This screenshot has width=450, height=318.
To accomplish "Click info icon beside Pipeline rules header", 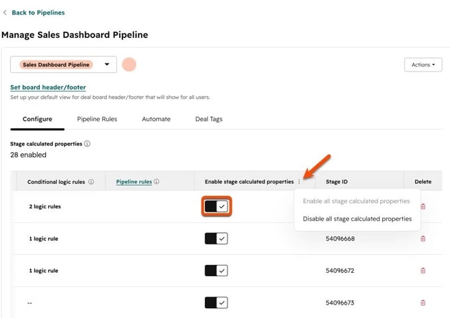I will coord(156,181).
